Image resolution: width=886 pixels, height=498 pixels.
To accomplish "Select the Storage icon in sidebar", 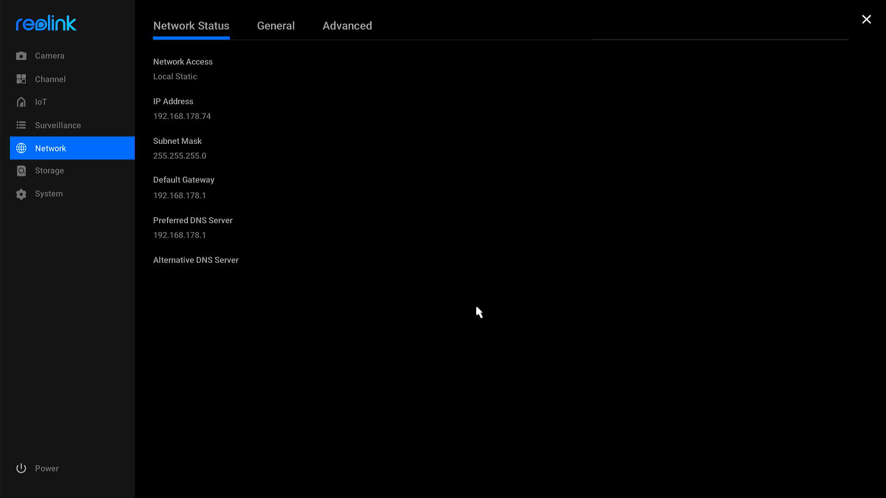I will tap(21, 170).
